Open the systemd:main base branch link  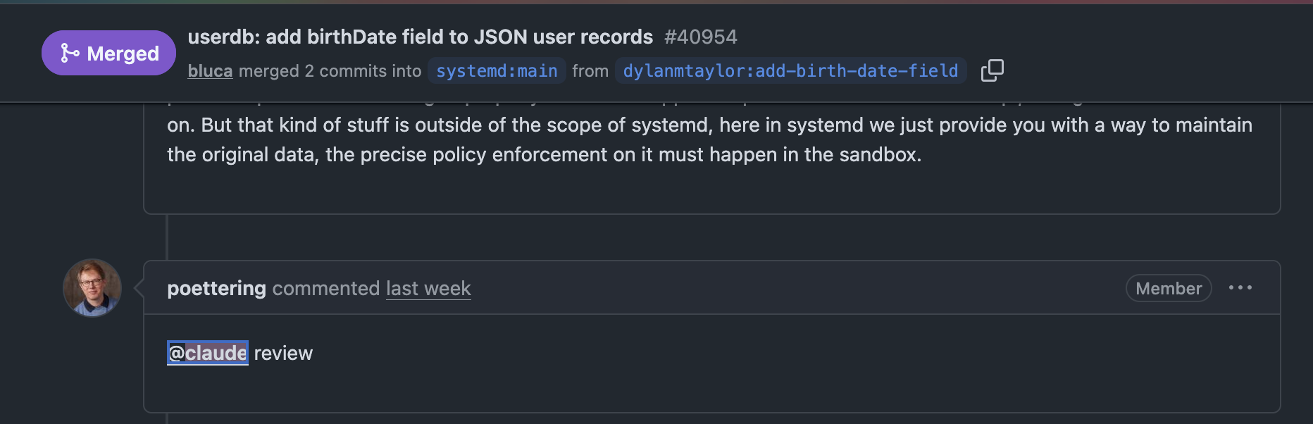pos(497,71)
